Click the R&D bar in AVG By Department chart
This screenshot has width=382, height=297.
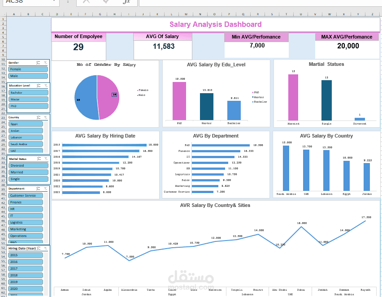pos(221,145)
